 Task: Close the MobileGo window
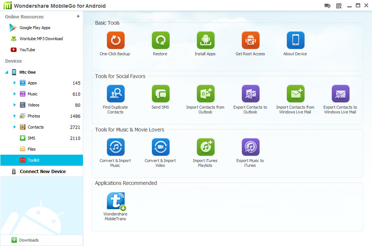[x=366, y=6]
